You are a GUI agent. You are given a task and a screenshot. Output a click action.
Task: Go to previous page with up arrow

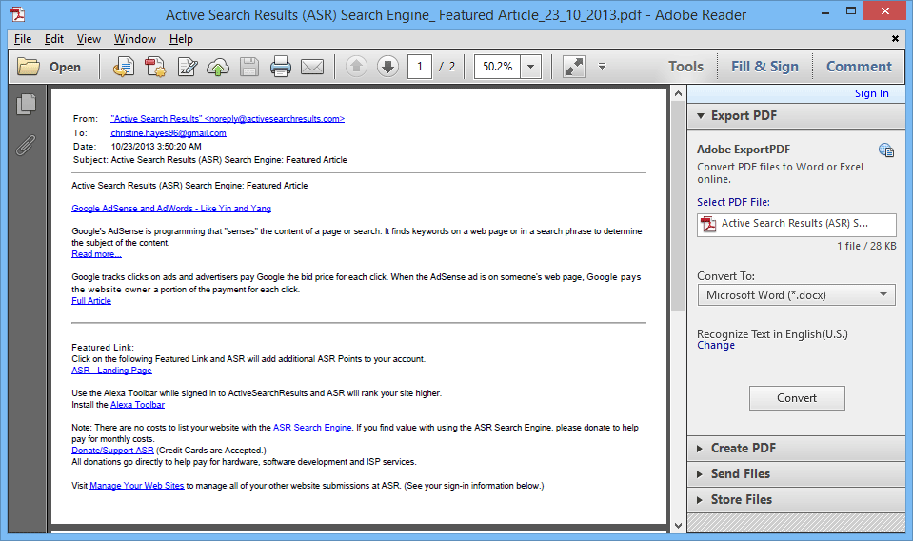click(x=356, y=67)
